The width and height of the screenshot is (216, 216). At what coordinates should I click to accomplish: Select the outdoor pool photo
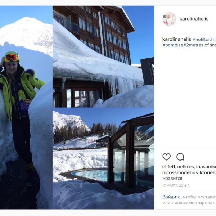[x=103, y=158]
